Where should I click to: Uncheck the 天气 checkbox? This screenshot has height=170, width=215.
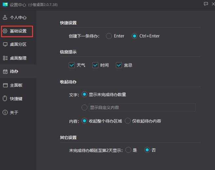(72, 65)
